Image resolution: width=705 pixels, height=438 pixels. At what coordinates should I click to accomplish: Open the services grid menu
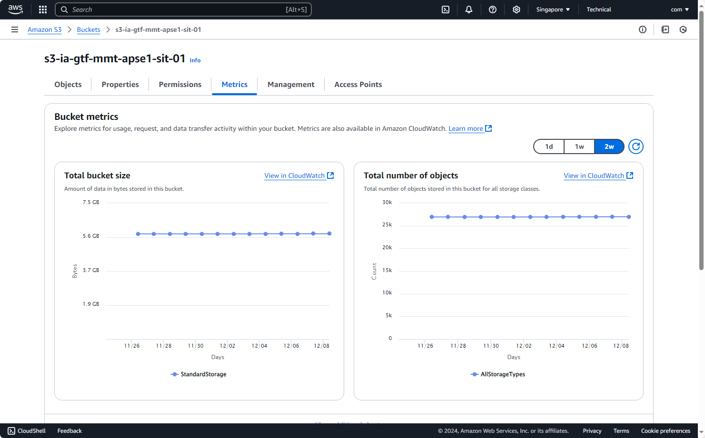click(43, 10)
